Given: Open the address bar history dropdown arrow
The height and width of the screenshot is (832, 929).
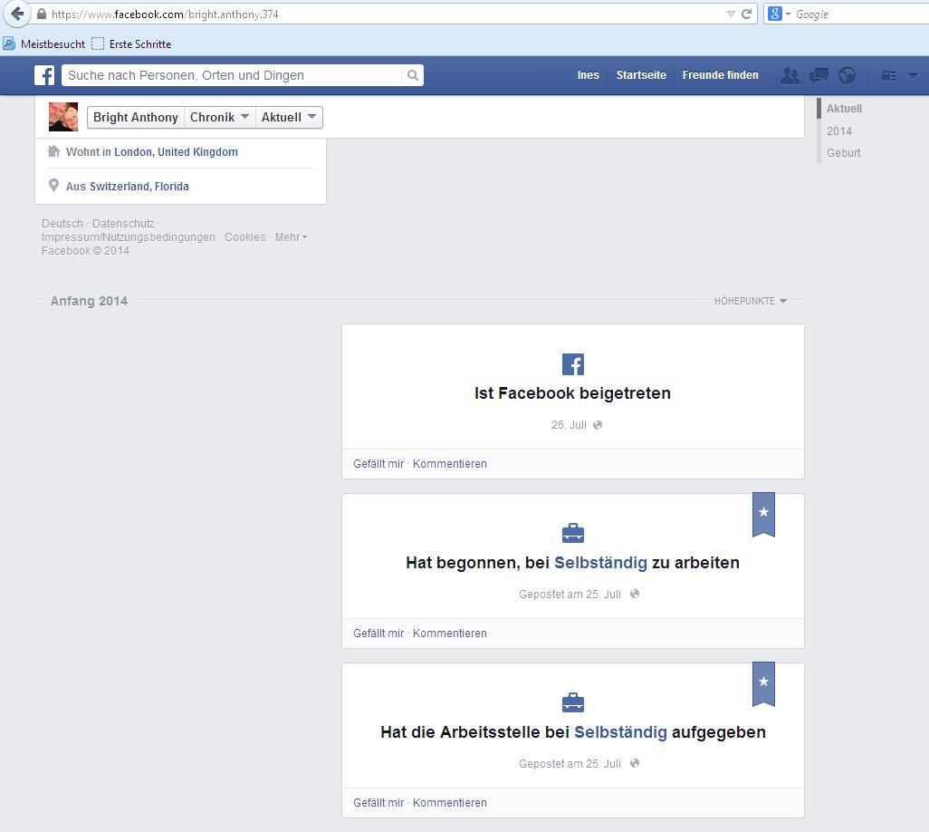Looking at the screenshot, I should pyautogui.click(x=731, y=15).
